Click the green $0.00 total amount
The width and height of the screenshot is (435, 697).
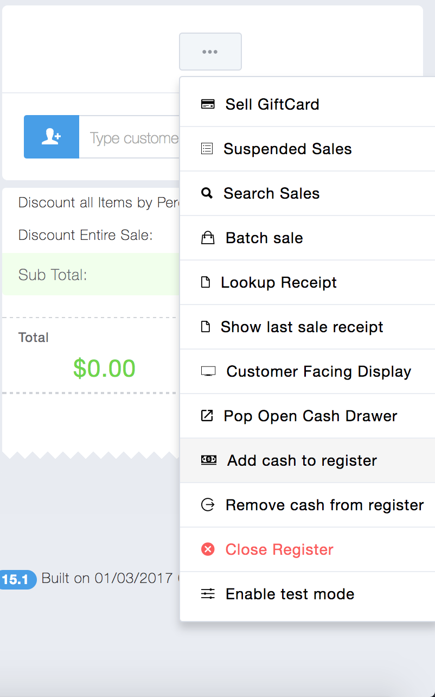(x=104, y=369)
